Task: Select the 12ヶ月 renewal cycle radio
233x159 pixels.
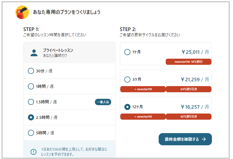Action: point(127,107)
